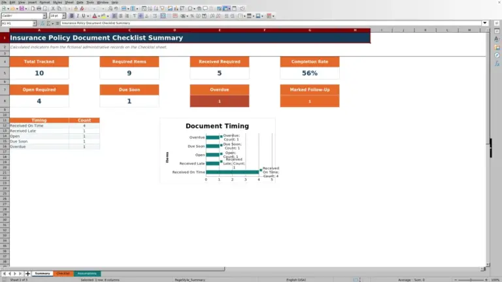Open the Name Box dropdown arrow
The width and height of the screenshot is (502, 282).
click(35, 23)
